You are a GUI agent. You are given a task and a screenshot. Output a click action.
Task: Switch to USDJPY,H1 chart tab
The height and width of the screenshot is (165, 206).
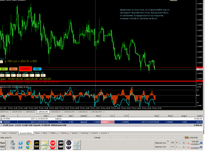pyautogui.click(x=4, y=112)
